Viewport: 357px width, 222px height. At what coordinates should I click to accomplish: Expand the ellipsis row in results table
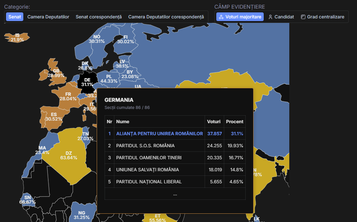[x=175, y=194]
